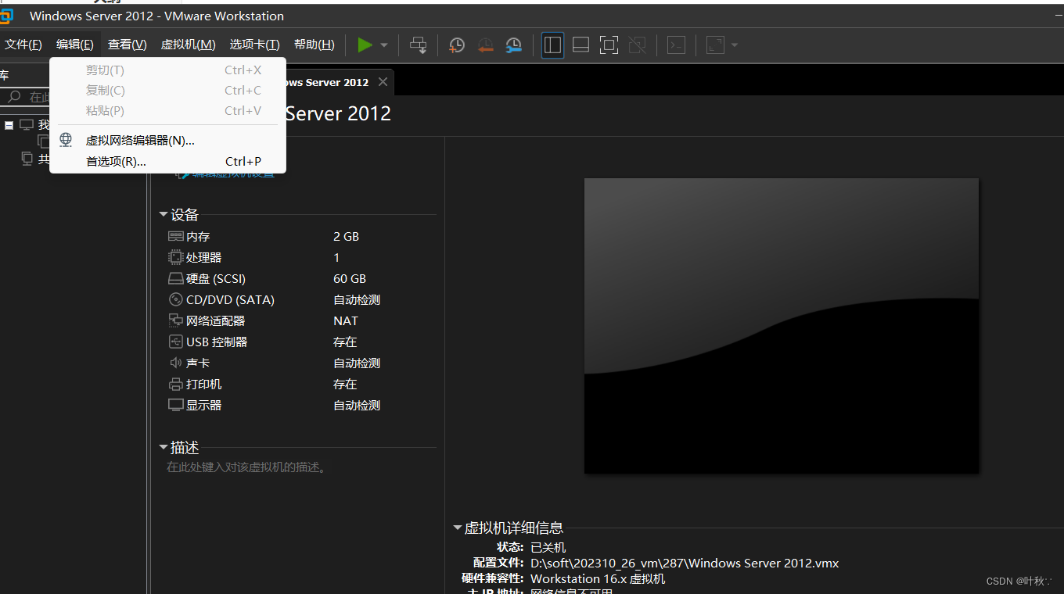Click the virtual network editor globe icon
Image resolution: width=1064 pixels, height=594 pixels.
tap(66, 140)
